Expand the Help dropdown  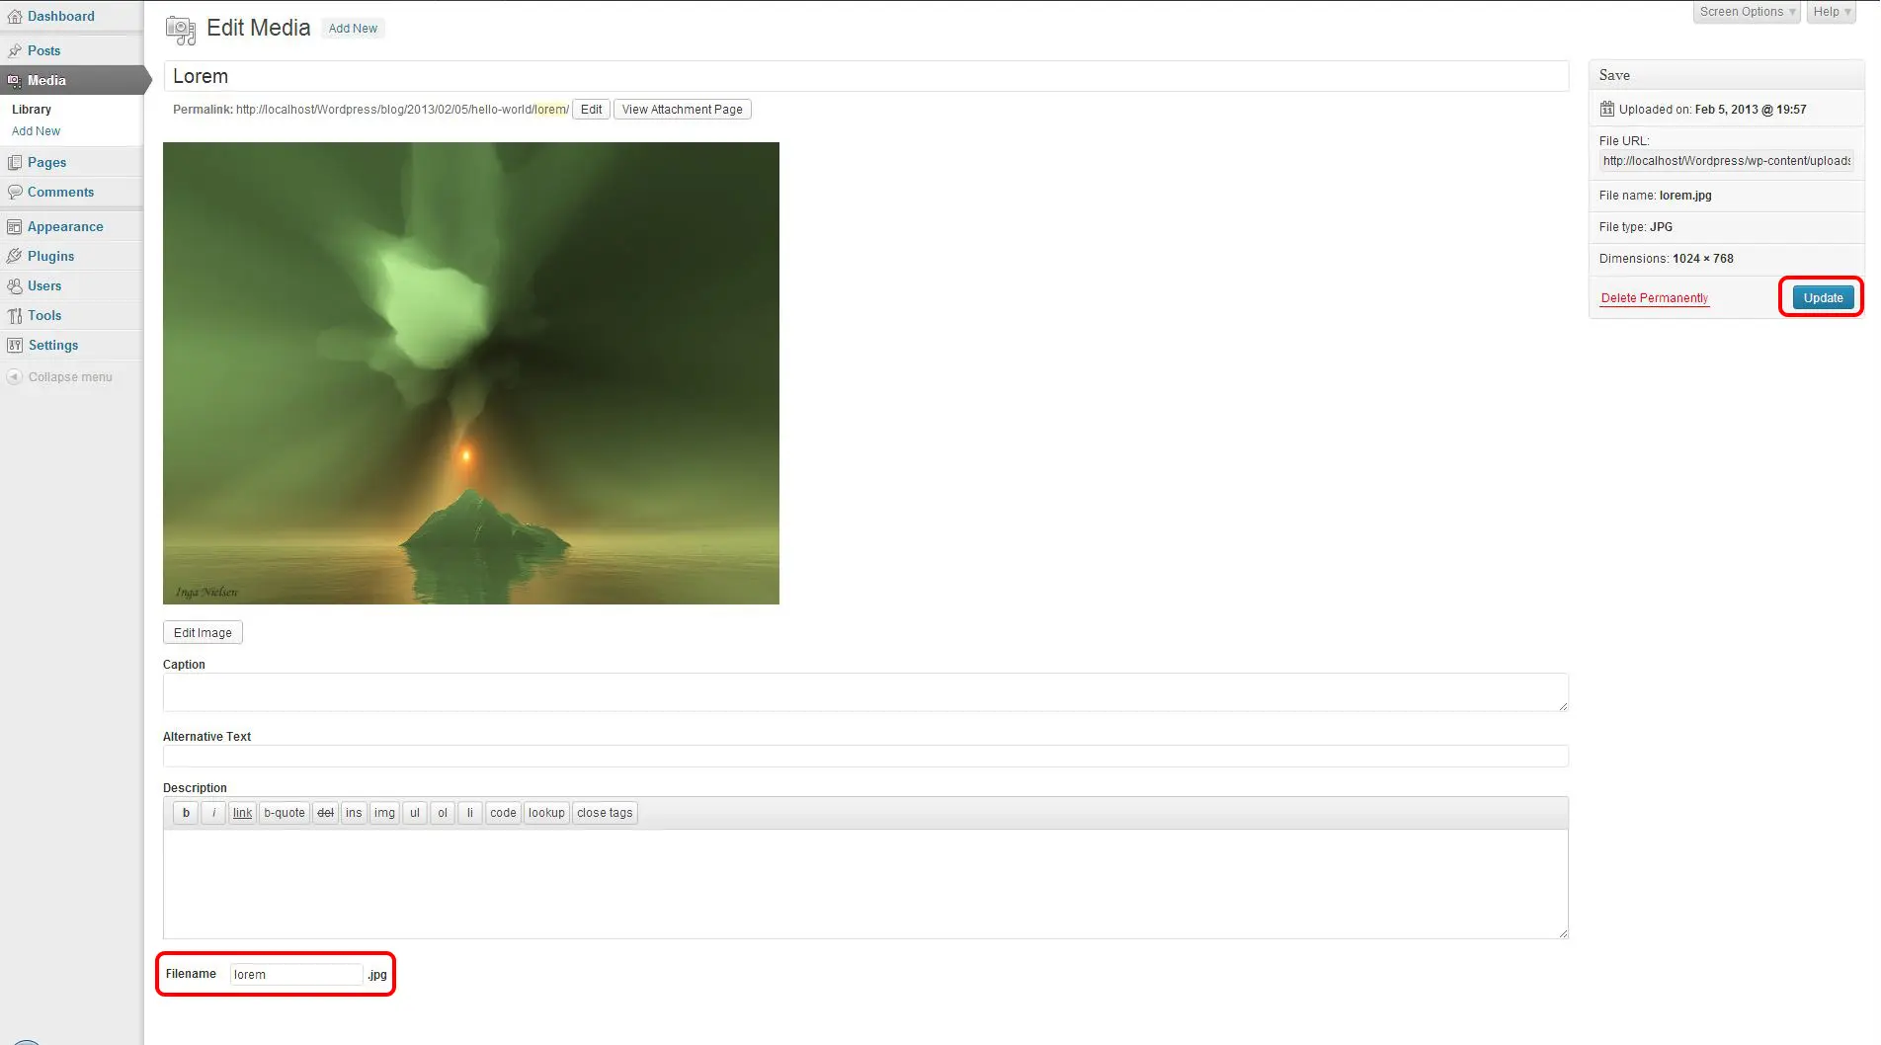tap(1830, 11)
